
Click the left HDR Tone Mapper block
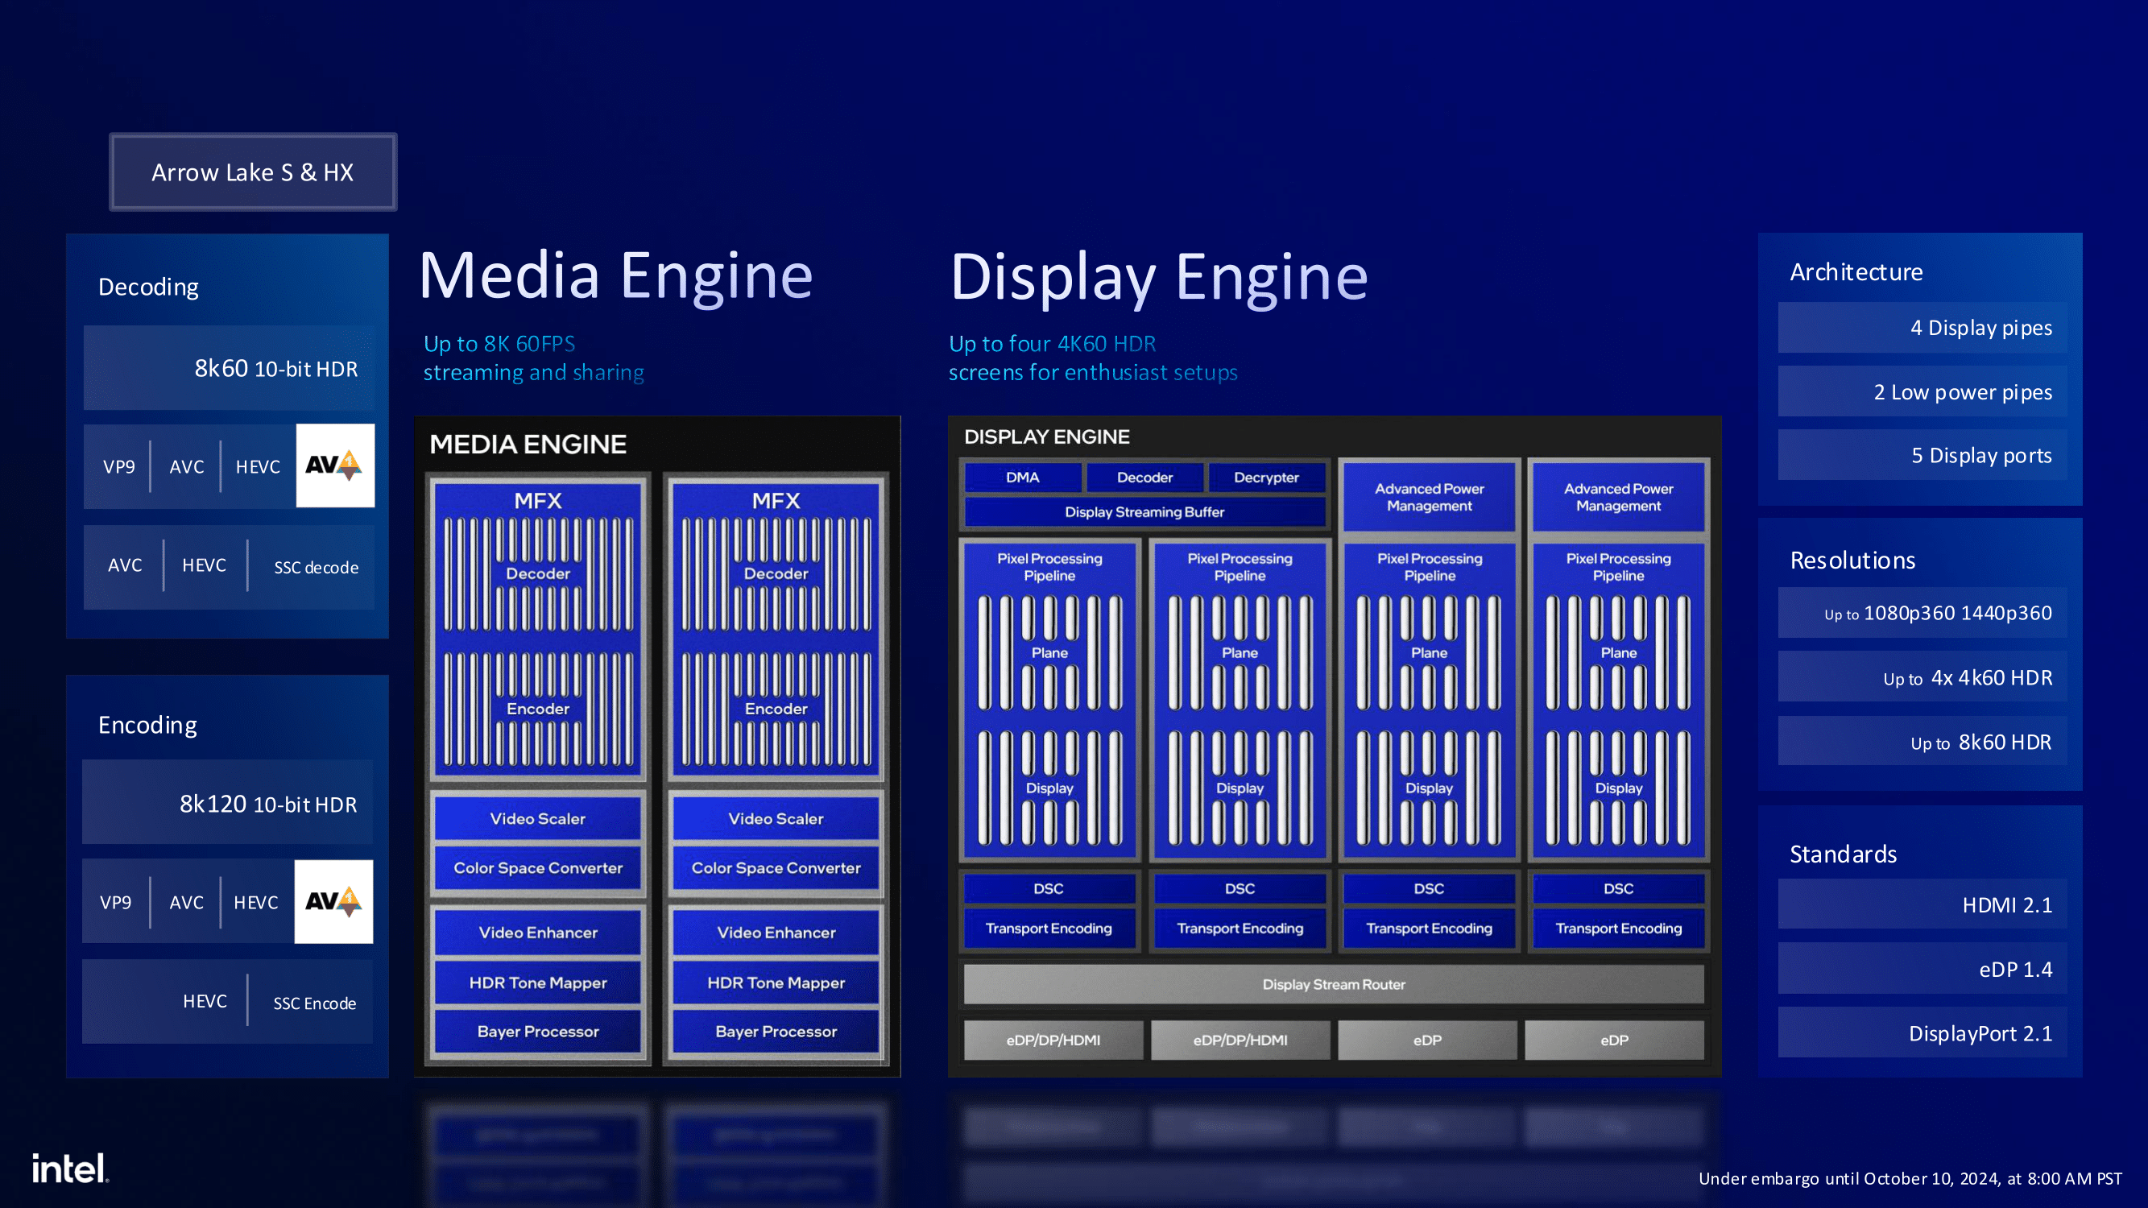[x=538, y=983]
